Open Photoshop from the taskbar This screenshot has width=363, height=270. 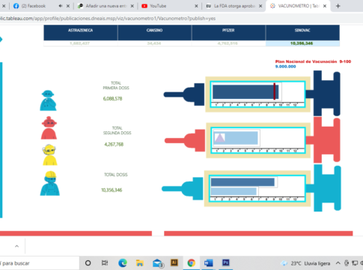click(x=226, y=262)
